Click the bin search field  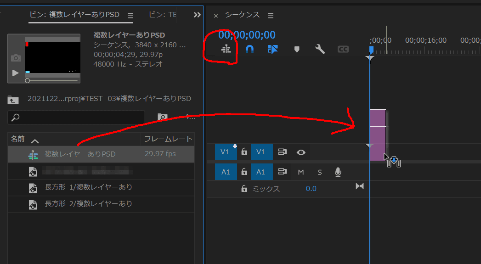tap(76, 118)
